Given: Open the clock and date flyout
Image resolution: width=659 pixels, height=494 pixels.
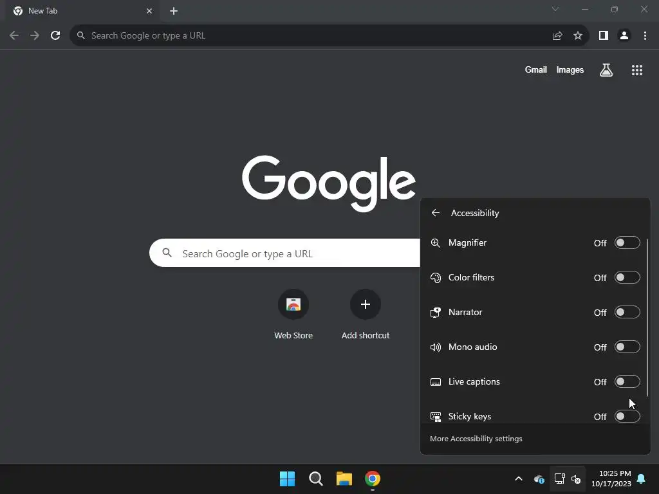Looking at the screenshot, I should coord(611,479).
